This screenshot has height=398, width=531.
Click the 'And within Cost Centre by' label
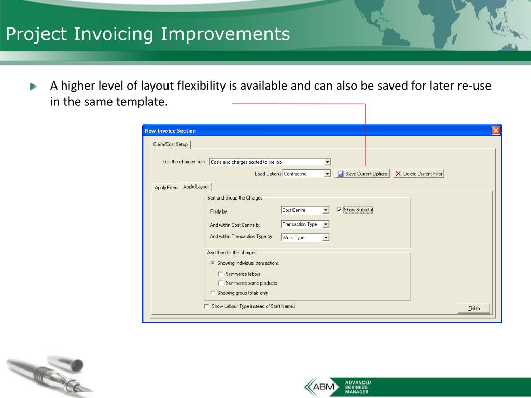235,225
